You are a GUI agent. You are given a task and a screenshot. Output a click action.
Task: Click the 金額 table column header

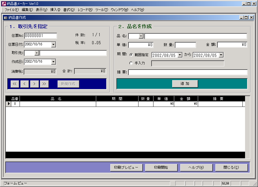(186, 99)
